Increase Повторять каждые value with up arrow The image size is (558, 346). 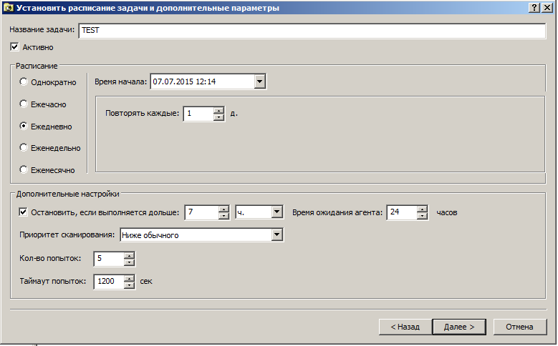(x=218, y=111)
